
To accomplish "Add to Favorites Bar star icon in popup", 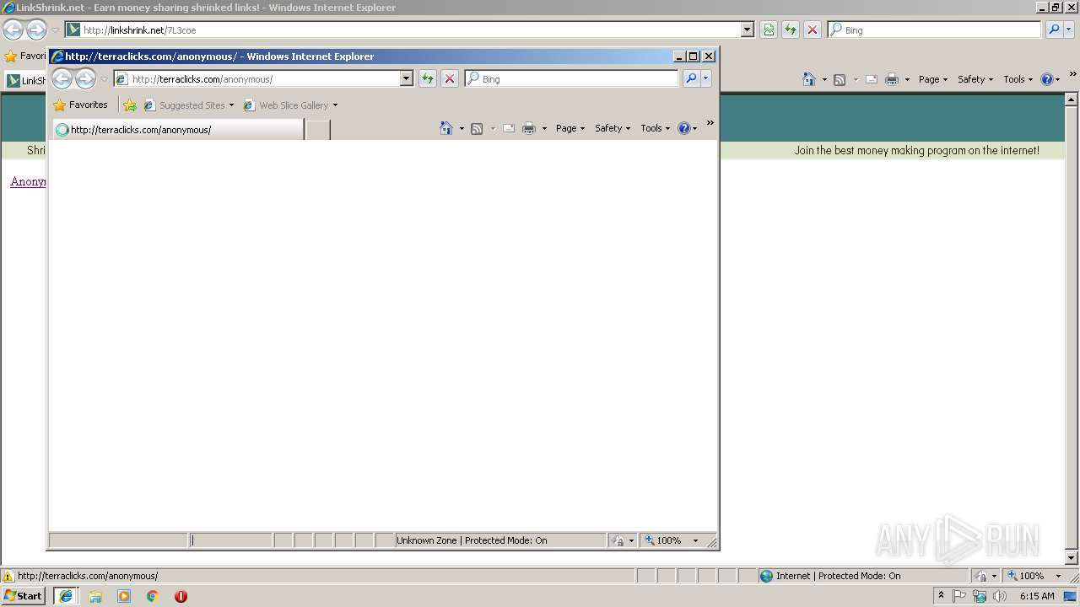I will tap(129, 105).
